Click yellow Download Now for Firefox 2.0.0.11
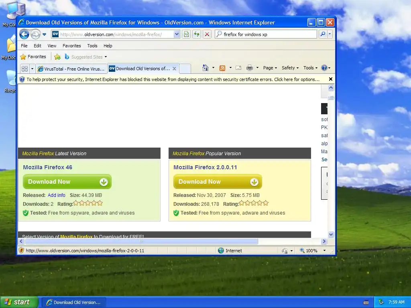This screenshot has width=411, height=308. [x=218, y=182]
